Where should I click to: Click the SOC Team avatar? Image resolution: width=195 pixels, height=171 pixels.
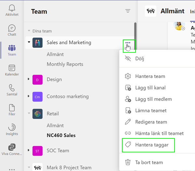click(x=37, y=151)
